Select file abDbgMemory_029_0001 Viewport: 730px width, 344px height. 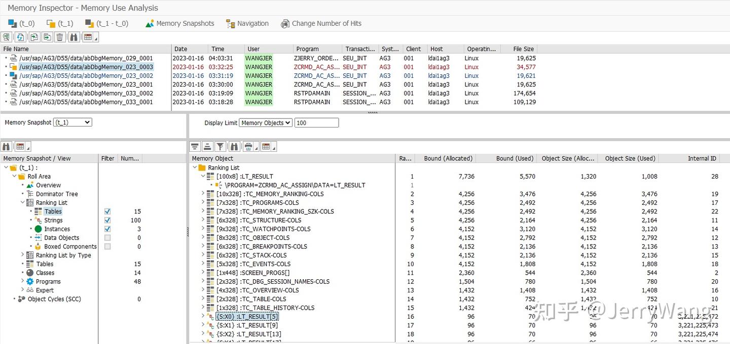(86, 58)
